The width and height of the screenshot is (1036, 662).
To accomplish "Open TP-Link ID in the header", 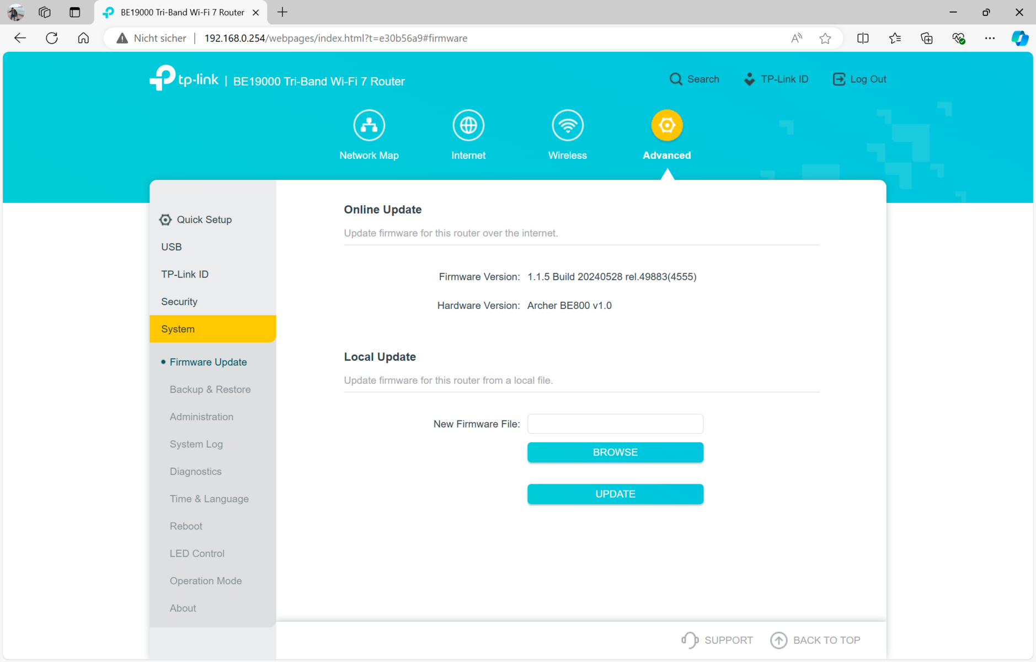I will 776,79.
